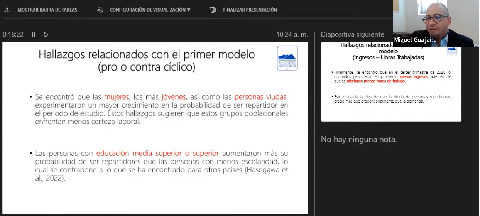
Task: Click the El Colegio Mexiquense logo on the current slide
Action: pos(287,58)
